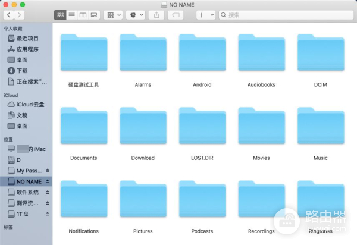Eject the My Passport drive in sidebar
The width and height of the screenshot is (357, 245).
[x=48, y=171]
